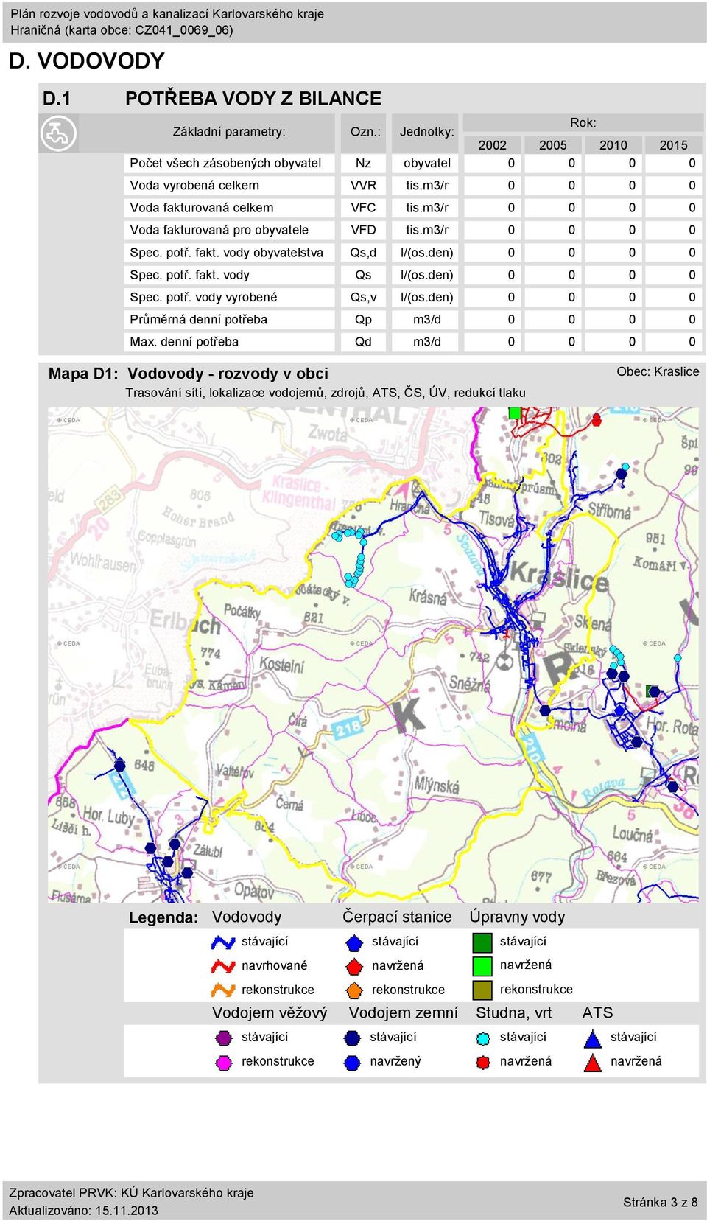Click the 'D. VODOVODY' section heading
Image resolution: width=707 pixels, height=1221 pixels.
[x=87, y=60]
